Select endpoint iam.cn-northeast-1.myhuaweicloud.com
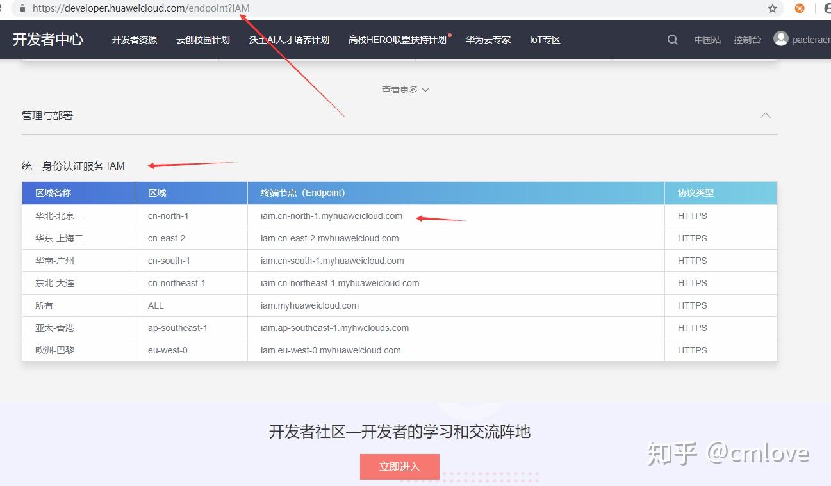 [x=340, y=283]
